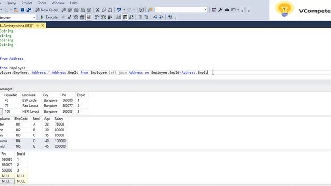331x186 pixels.
Task: Select the 'BSK circle' cell
Action: [29, 100]
